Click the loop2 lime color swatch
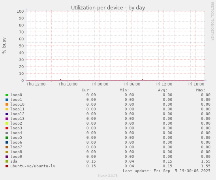Viewport: 216px width, 180px height. 7,123
